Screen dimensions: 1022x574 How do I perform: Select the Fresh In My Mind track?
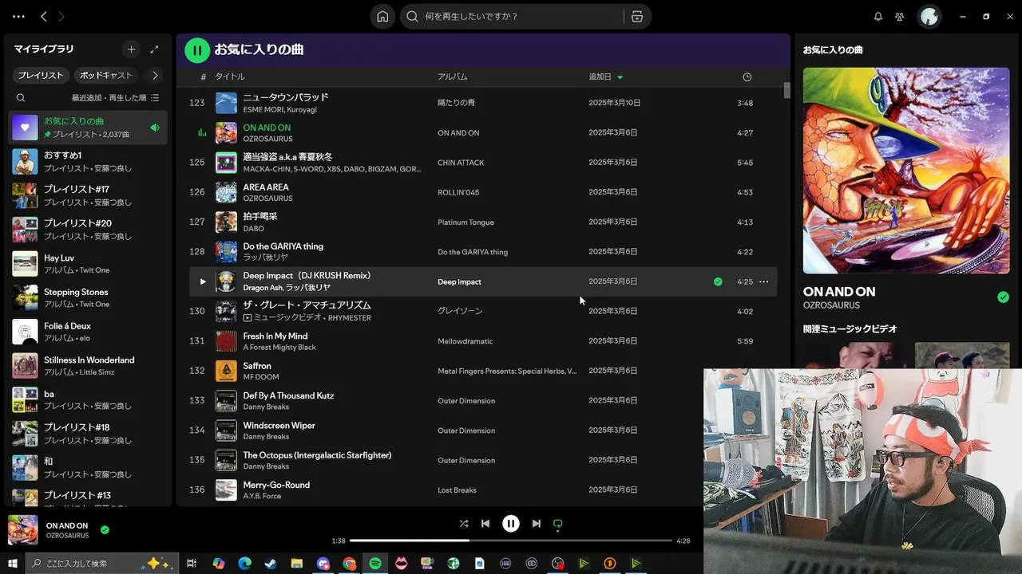(483, 341)
